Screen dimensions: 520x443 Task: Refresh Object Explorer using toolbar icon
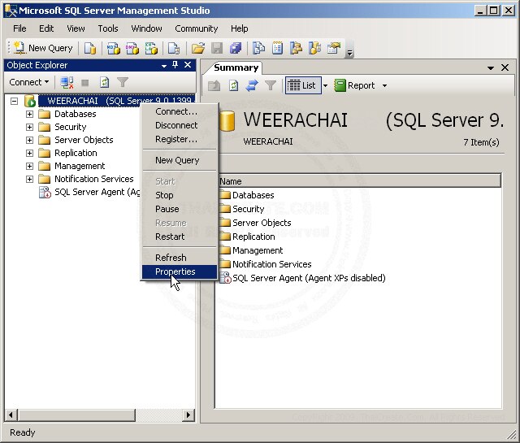point(105,82)
